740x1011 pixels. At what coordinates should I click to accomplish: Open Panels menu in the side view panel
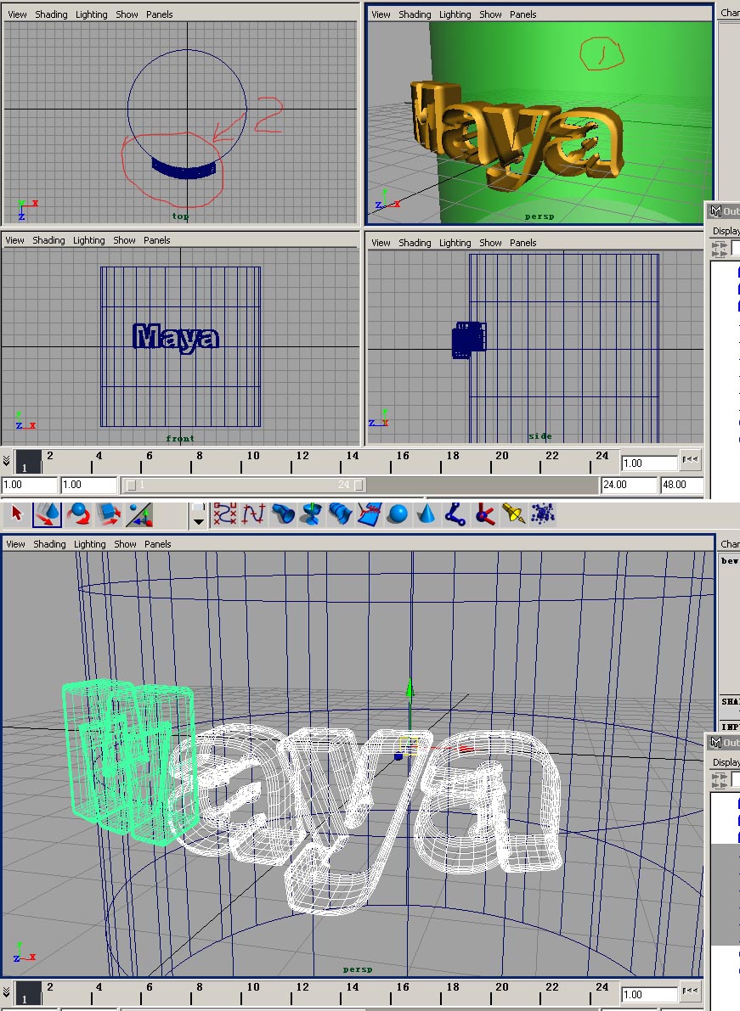[x=523, y=243]
